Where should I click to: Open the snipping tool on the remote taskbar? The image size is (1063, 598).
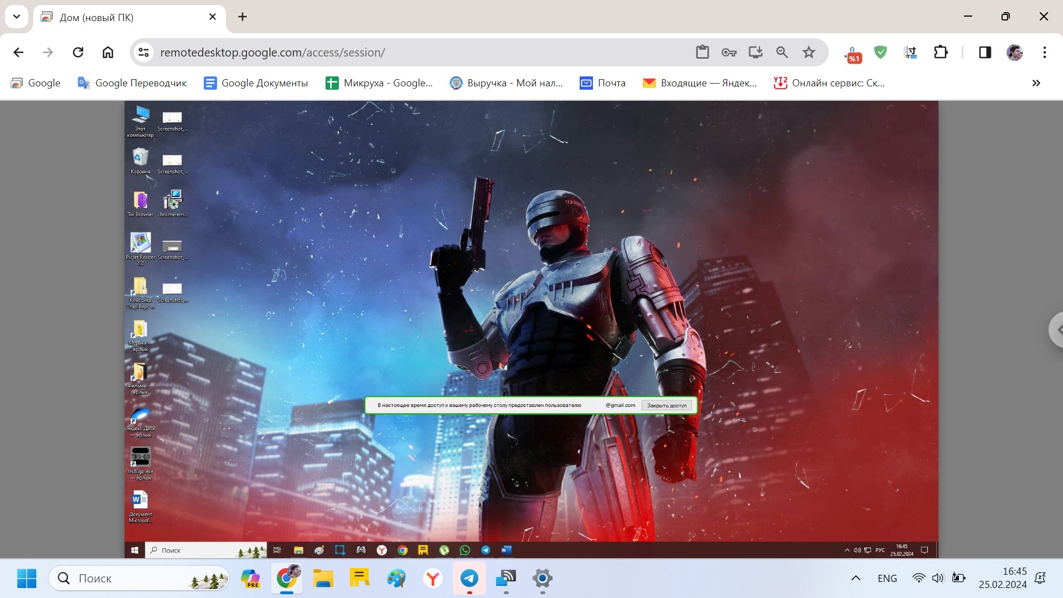(340, 550)
